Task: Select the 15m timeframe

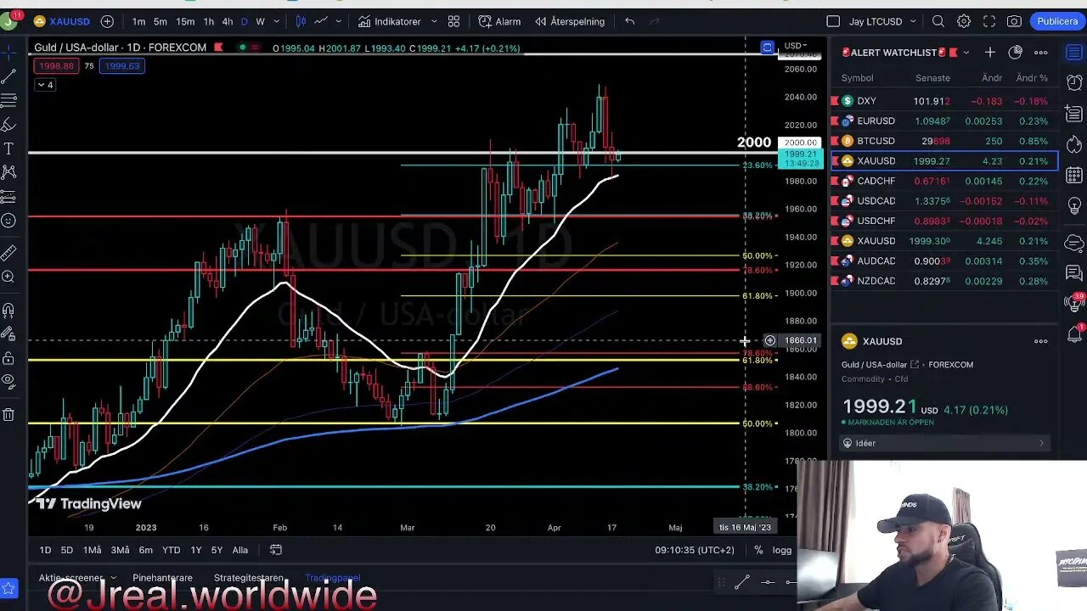Action: pyautogui.click(x=184, y=21)
